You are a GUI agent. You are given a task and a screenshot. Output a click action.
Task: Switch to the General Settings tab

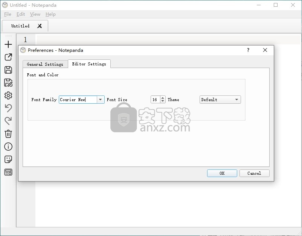click(45, 64)
